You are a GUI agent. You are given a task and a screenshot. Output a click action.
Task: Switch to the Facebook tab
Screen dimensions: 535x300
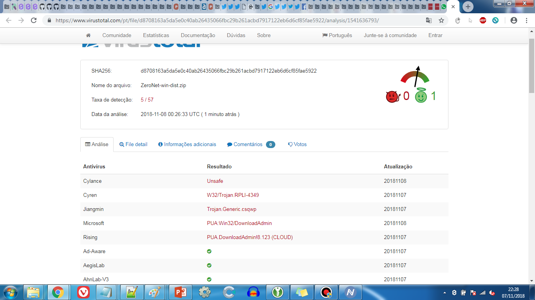pyautogui.click(x=304, y=7)
